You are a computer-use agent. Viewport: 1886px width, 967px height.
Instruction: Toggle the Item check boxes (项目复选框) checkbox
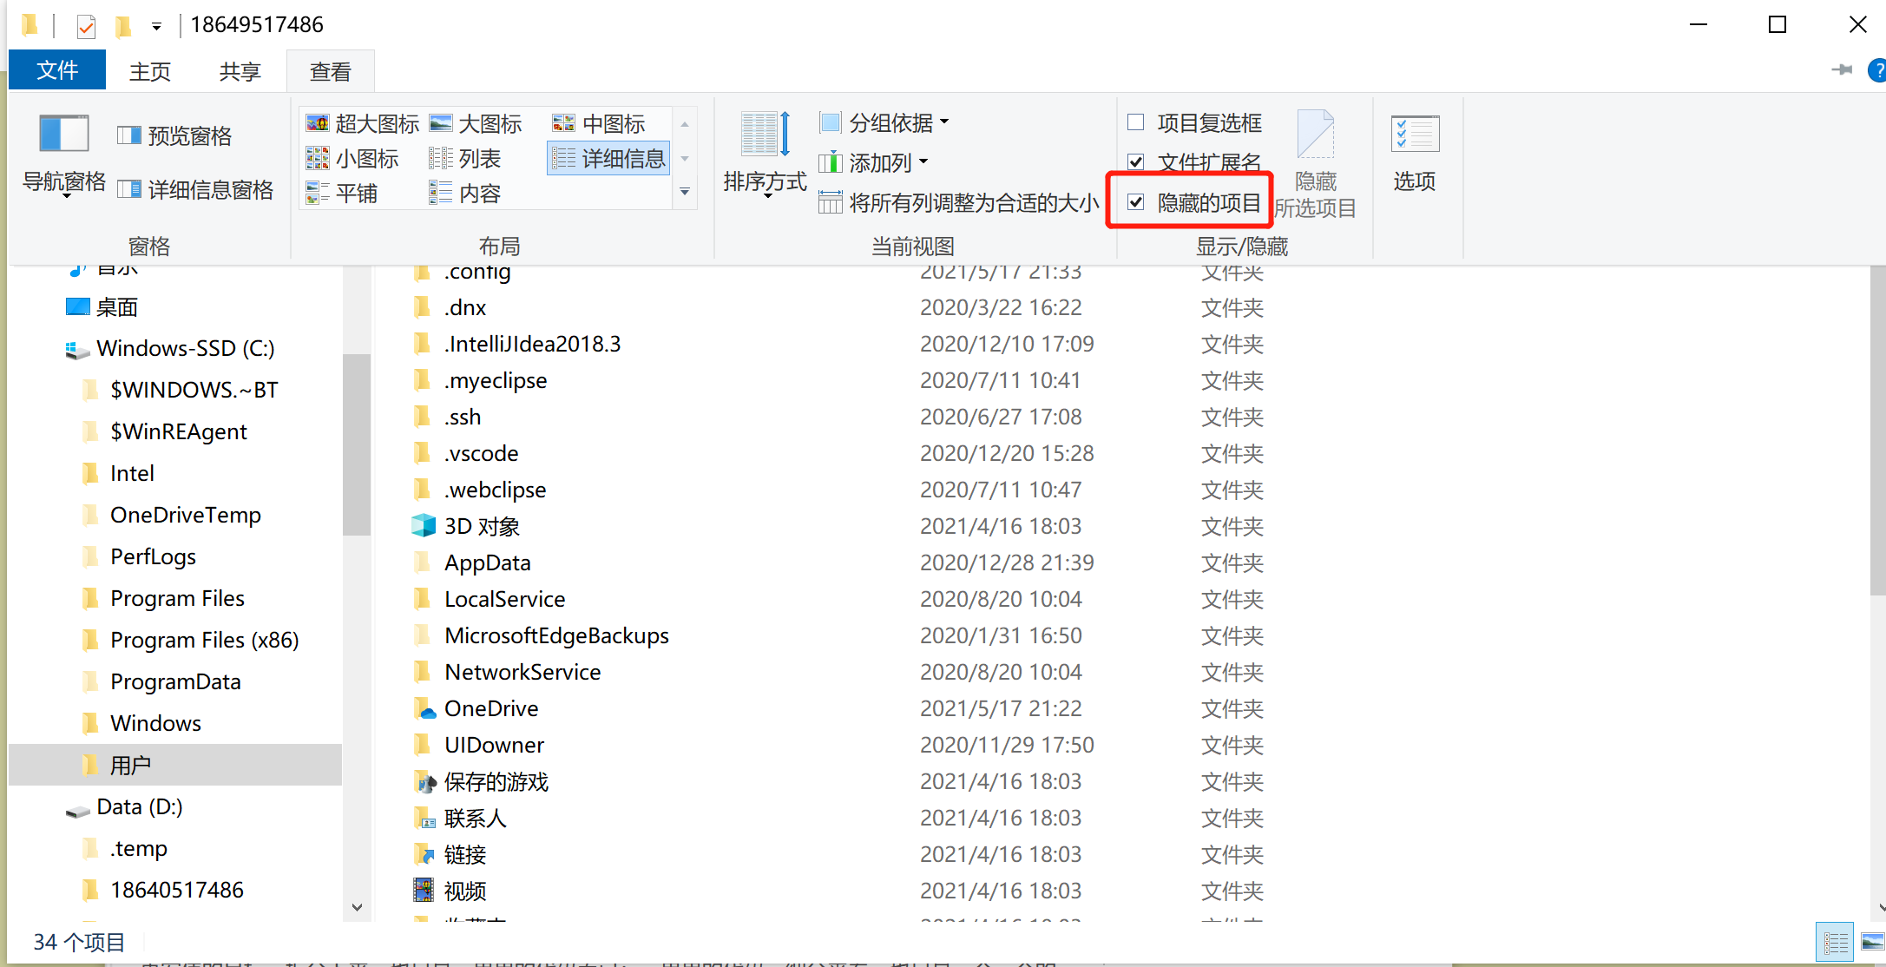[1135, 122]
